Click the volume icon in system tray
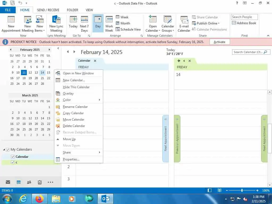This screenshot has width=272, height=204. tap(245, 199)
